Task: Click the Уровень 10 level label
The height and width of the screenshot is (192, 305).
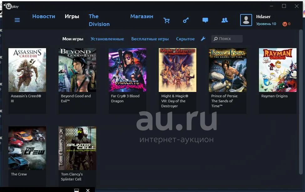Action: (266, 24)
